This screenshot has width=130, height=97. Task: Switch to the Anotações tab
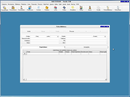(x=87, y=47)
